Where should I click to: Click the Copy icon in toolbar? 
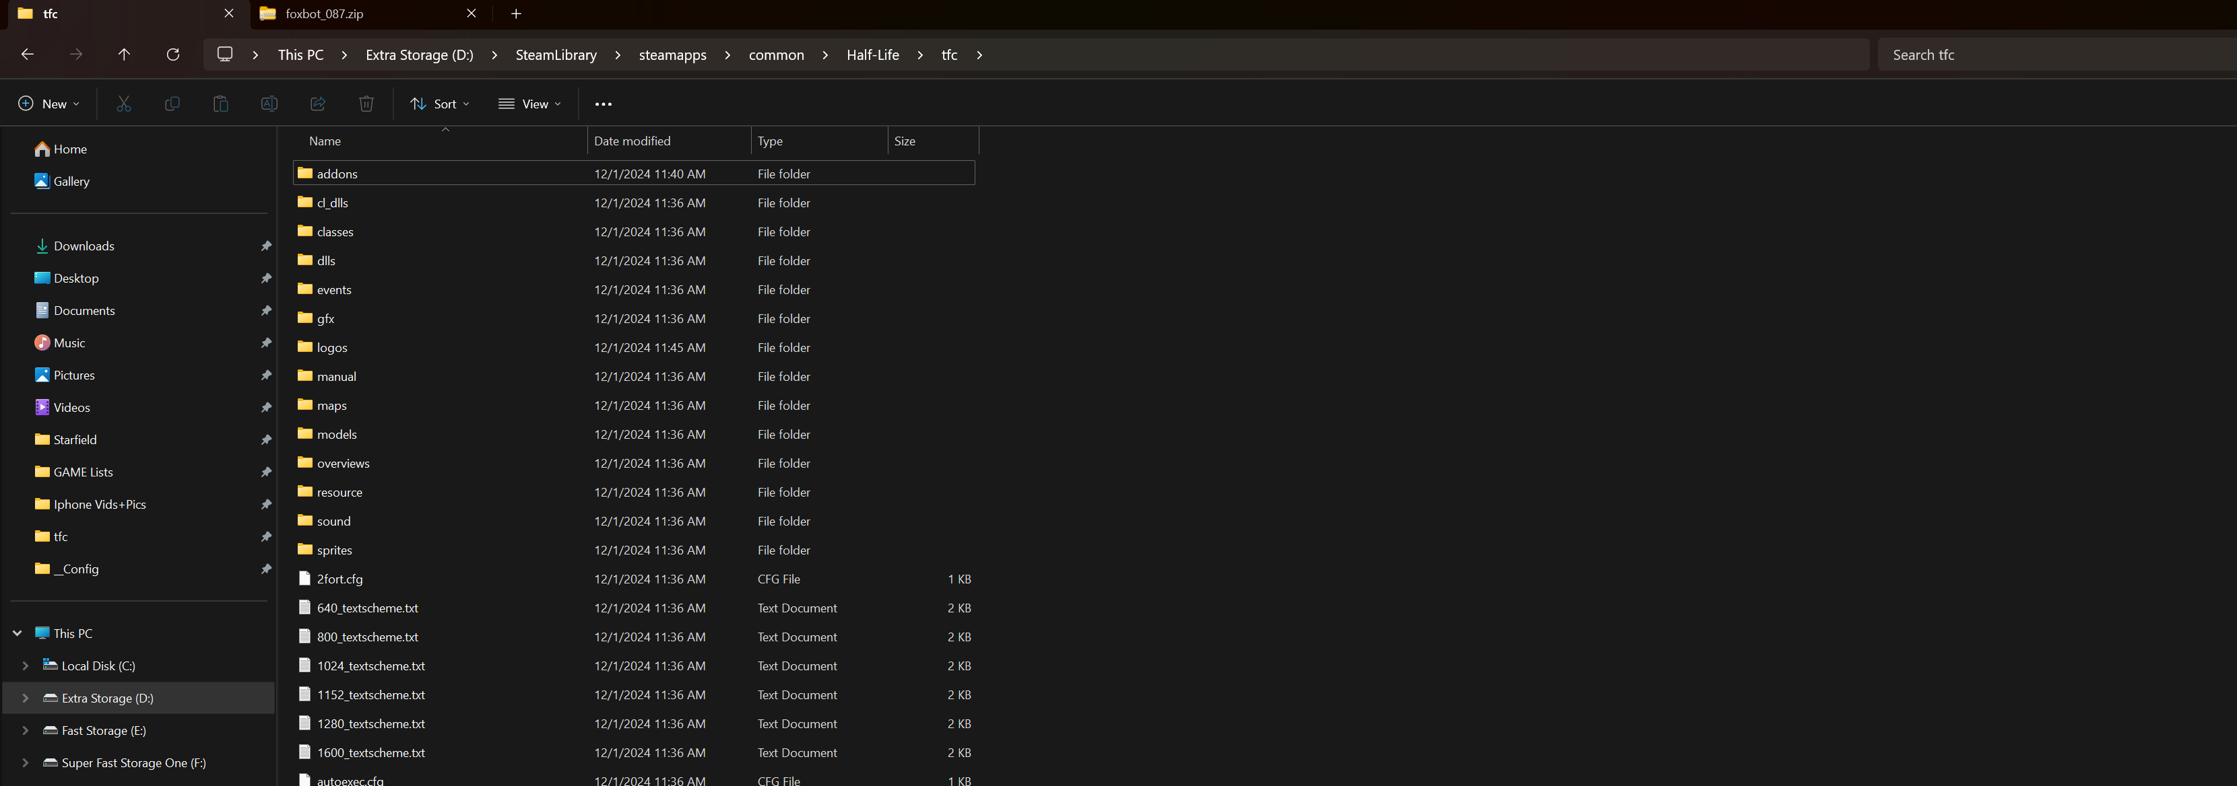172,104
